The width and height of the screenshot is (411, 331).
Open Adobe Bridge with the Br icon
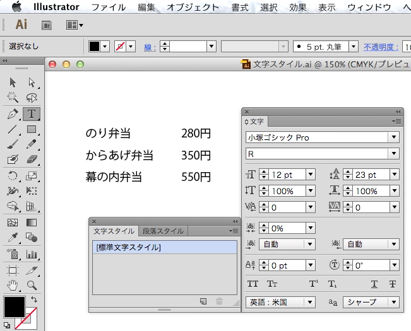[47, 25]
